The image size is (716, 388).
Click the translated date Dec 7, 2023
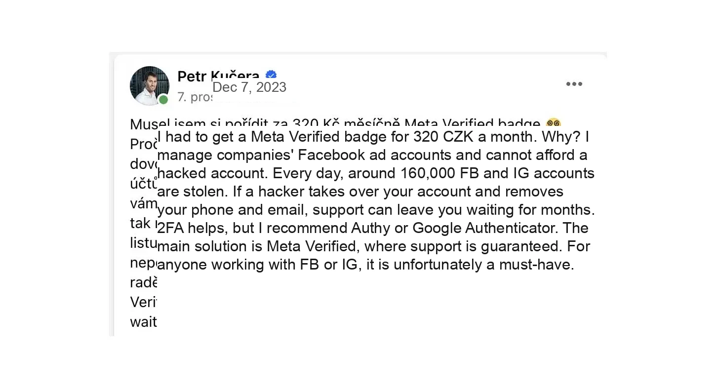249,87
